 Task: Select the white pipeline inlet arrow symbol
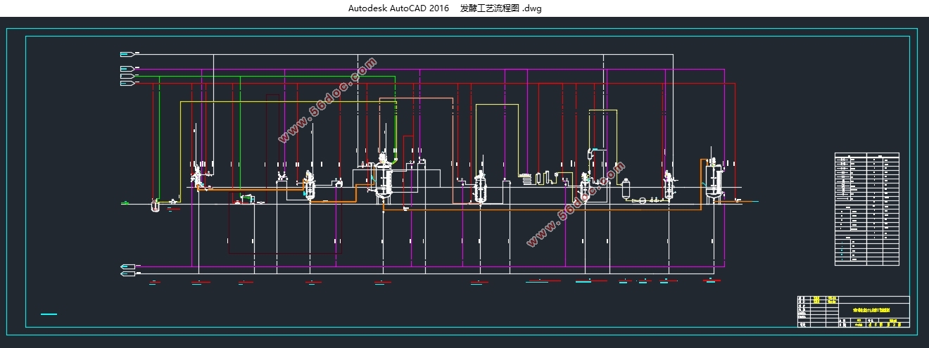tap(127, 53)
